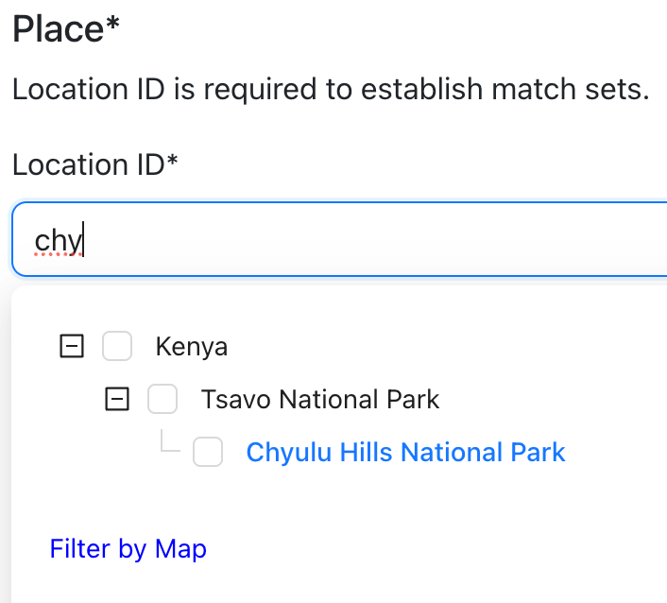Choose the Tsavo National Park label
The width and height of the screenshot is (667, 603).
(320, 399)
